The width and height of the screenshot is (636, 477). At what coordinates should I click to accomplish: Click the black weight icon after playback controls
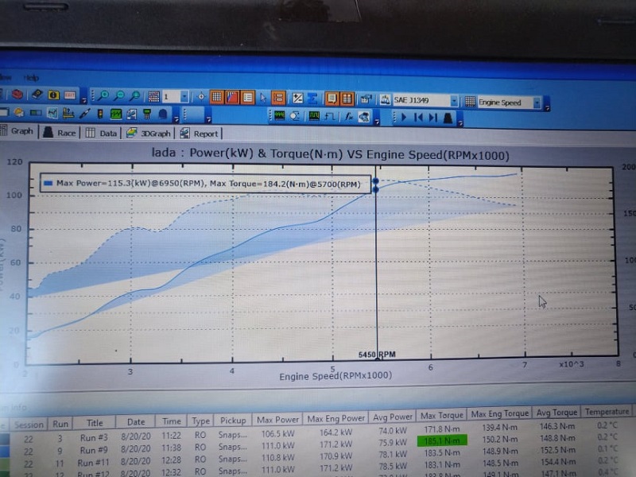pyautogui.click(x=448, y=118)
